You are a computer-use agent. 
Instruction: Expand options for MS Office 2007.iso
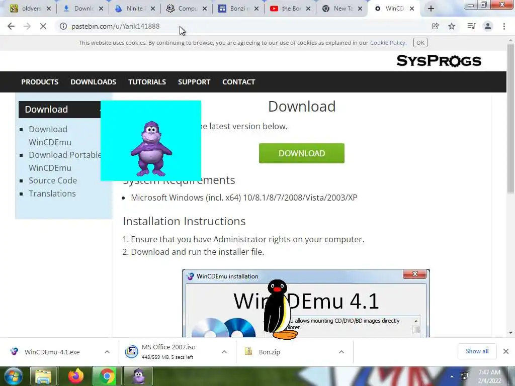[x=224, y=352]
